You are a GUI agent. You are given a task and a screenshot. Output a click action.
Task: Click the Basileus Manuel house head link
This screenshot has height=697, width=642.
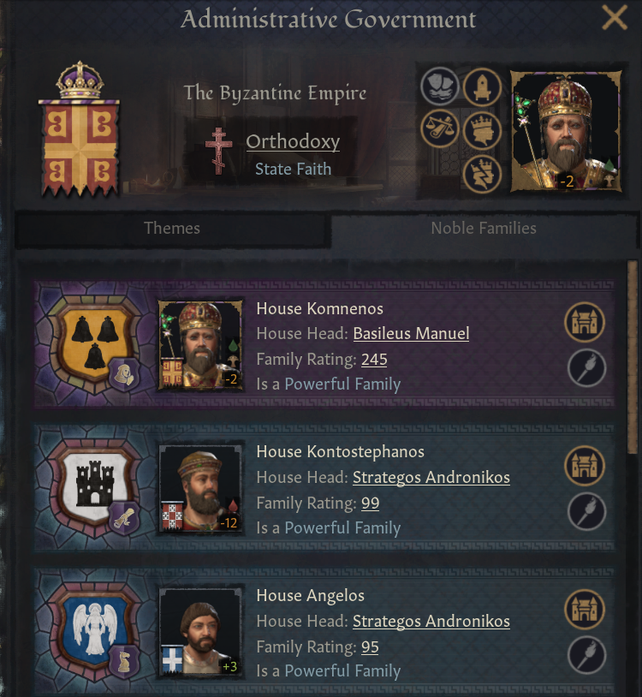tap(411, 334)
